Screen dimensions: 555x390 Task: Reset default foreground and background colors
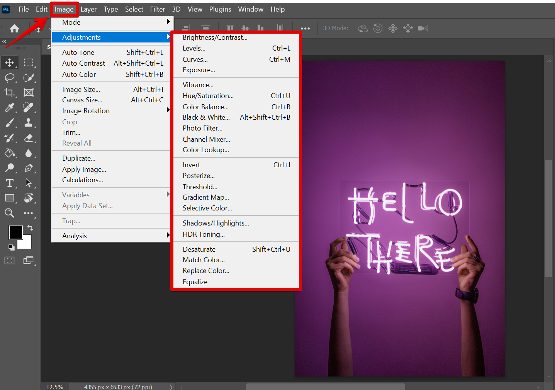click(11, 247)
